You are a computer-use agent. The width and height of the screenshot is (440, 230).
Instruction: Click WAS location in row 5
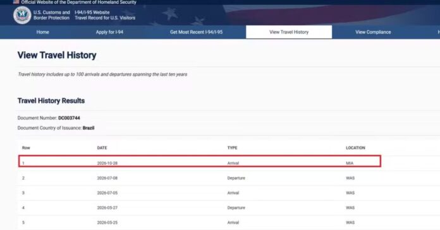[x=350, y=222]
